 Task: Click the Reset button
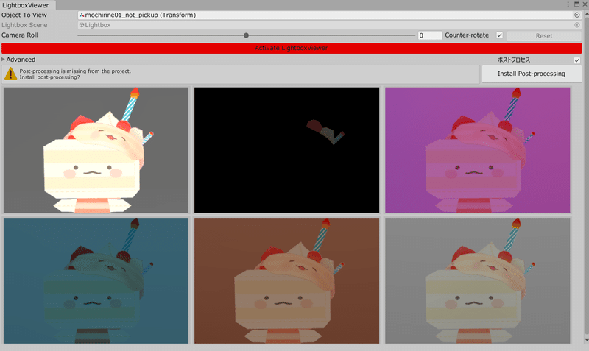coord(544,35)
